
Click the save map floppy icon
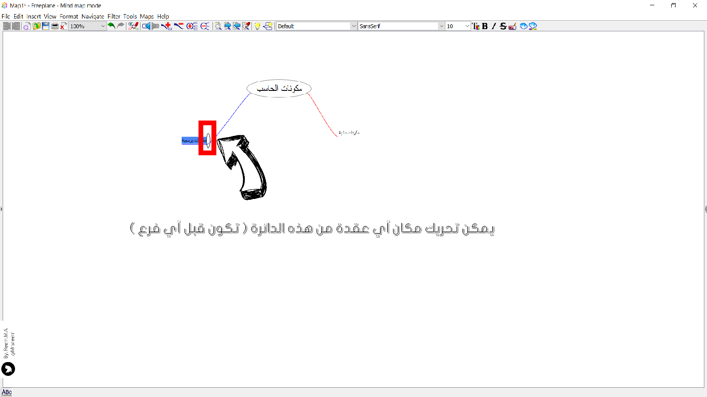click(46, 26)
